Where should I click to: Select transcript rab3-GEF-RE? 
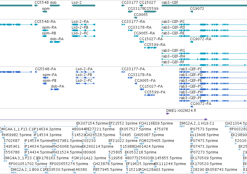pos(204,36)
